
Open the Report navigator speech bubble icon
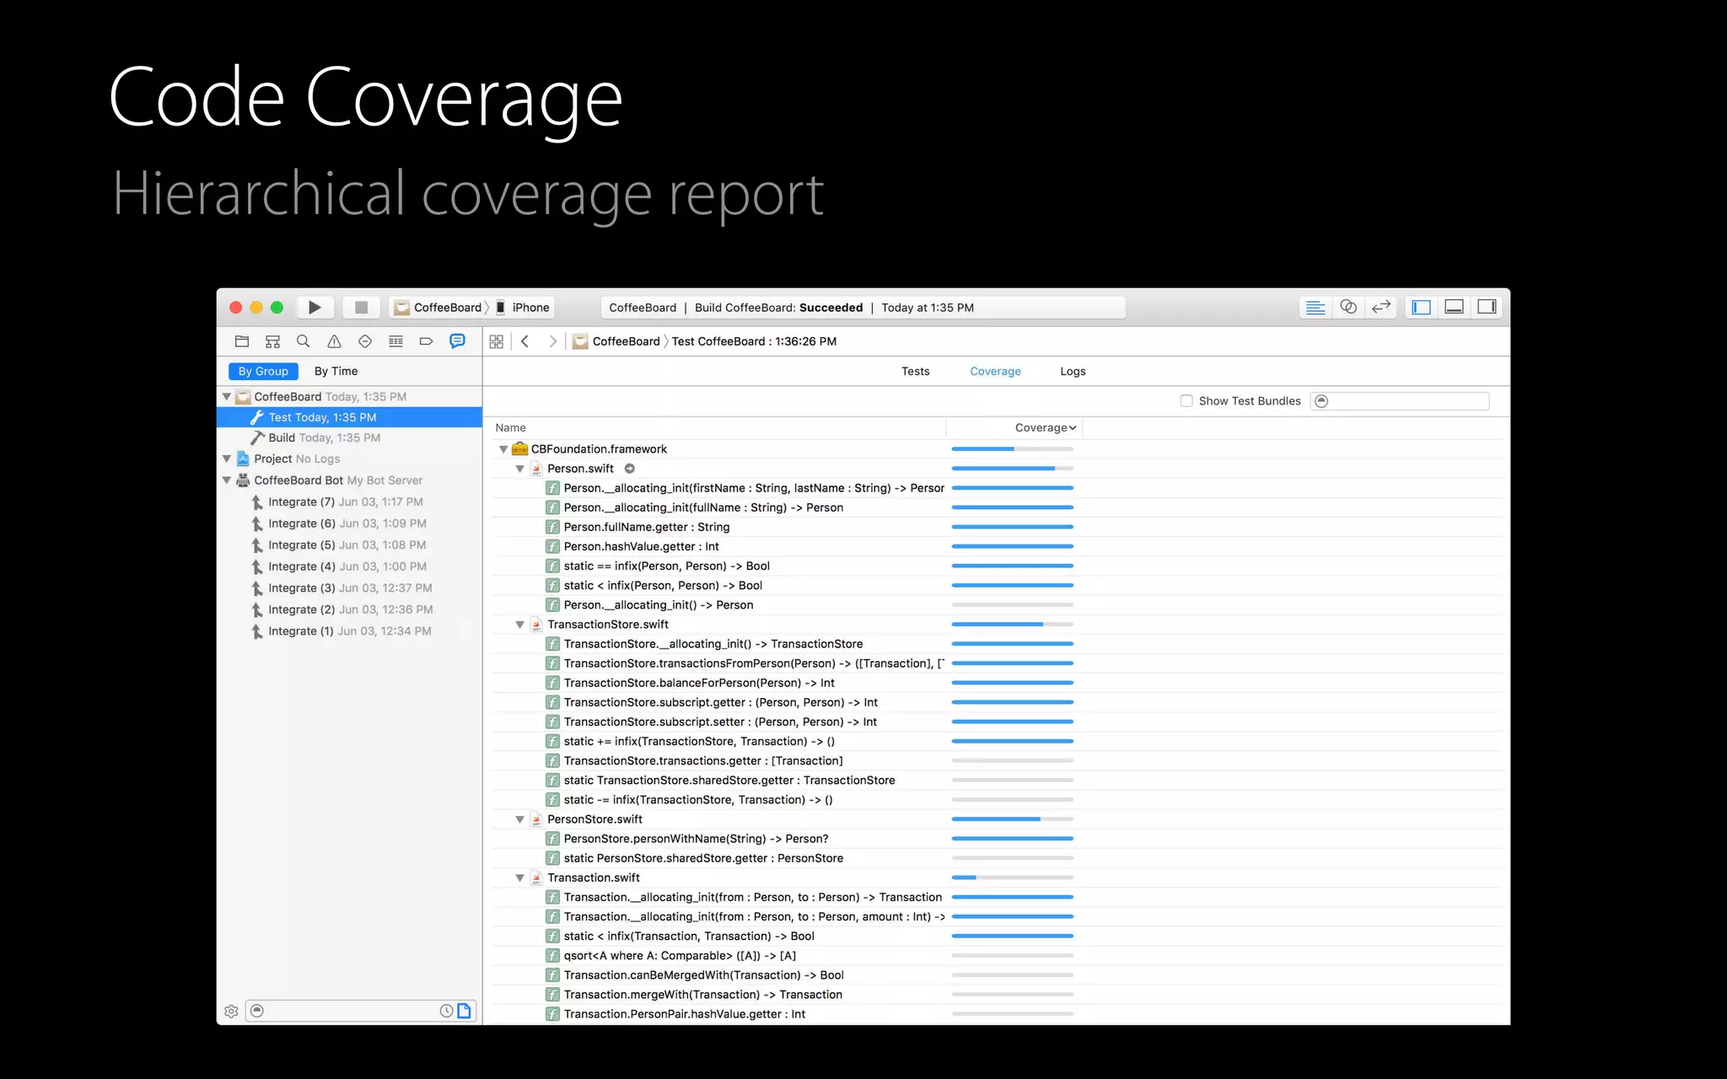coord(457,341)
